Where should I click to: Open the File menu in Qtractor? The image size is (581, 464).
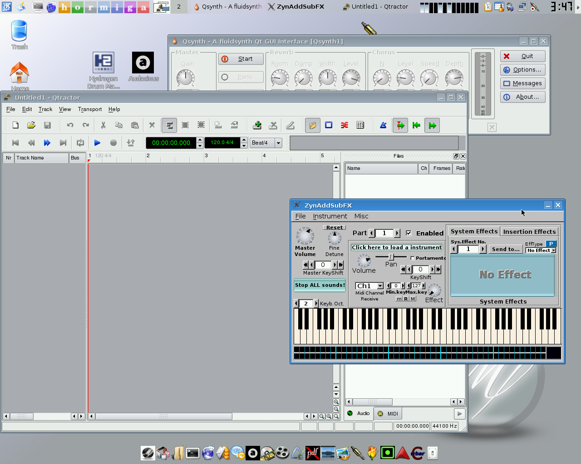[11, 109]
